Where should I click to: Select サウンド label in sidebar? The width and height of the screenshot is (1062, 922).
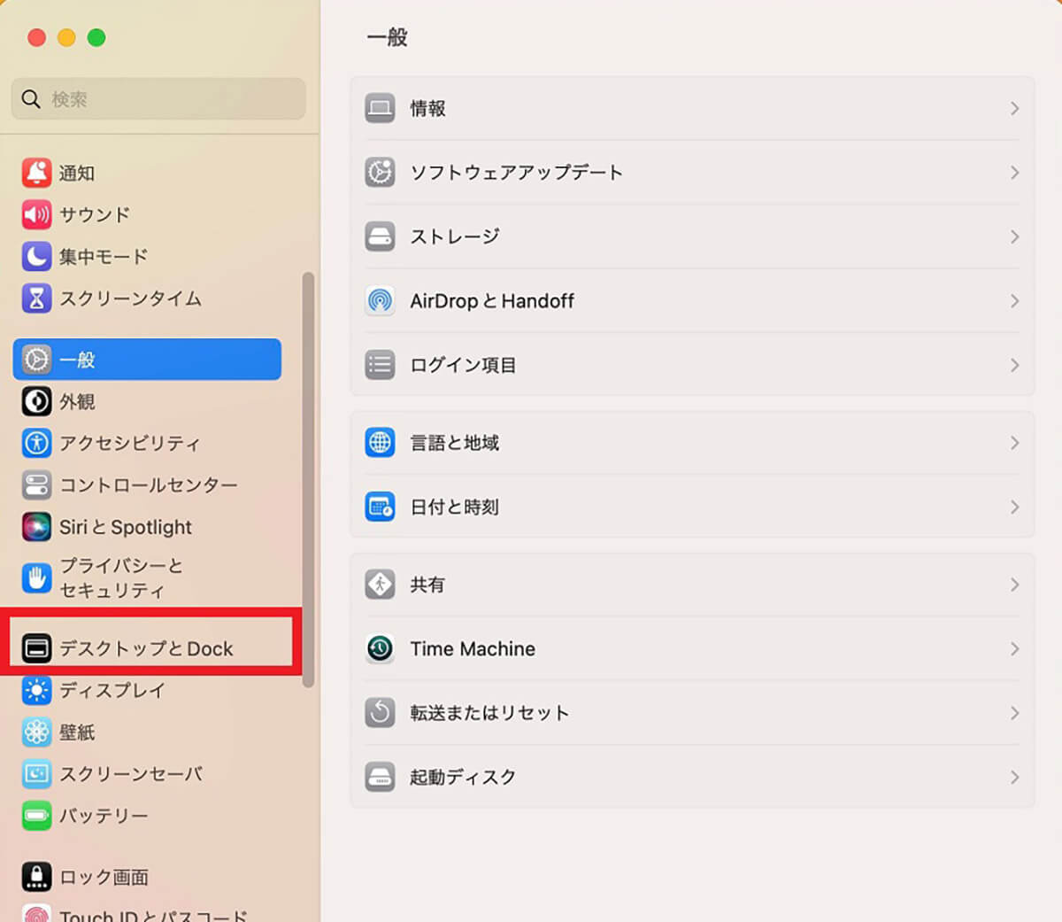click(95, 214)
